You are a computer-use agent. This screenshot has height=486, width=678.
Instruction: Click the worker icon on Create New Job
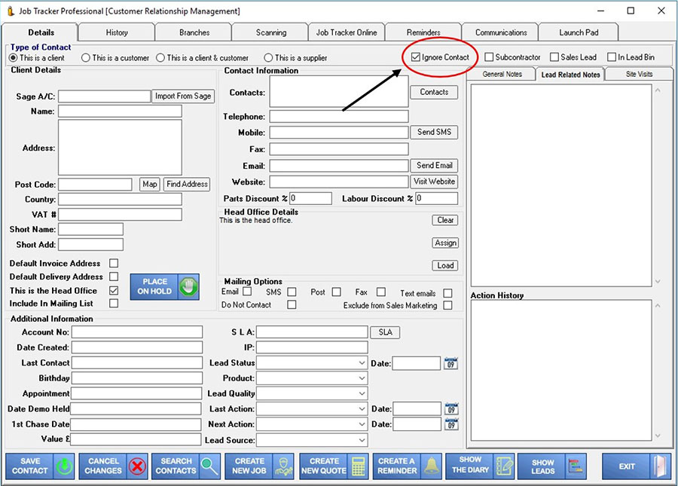[x=284, y=466]
